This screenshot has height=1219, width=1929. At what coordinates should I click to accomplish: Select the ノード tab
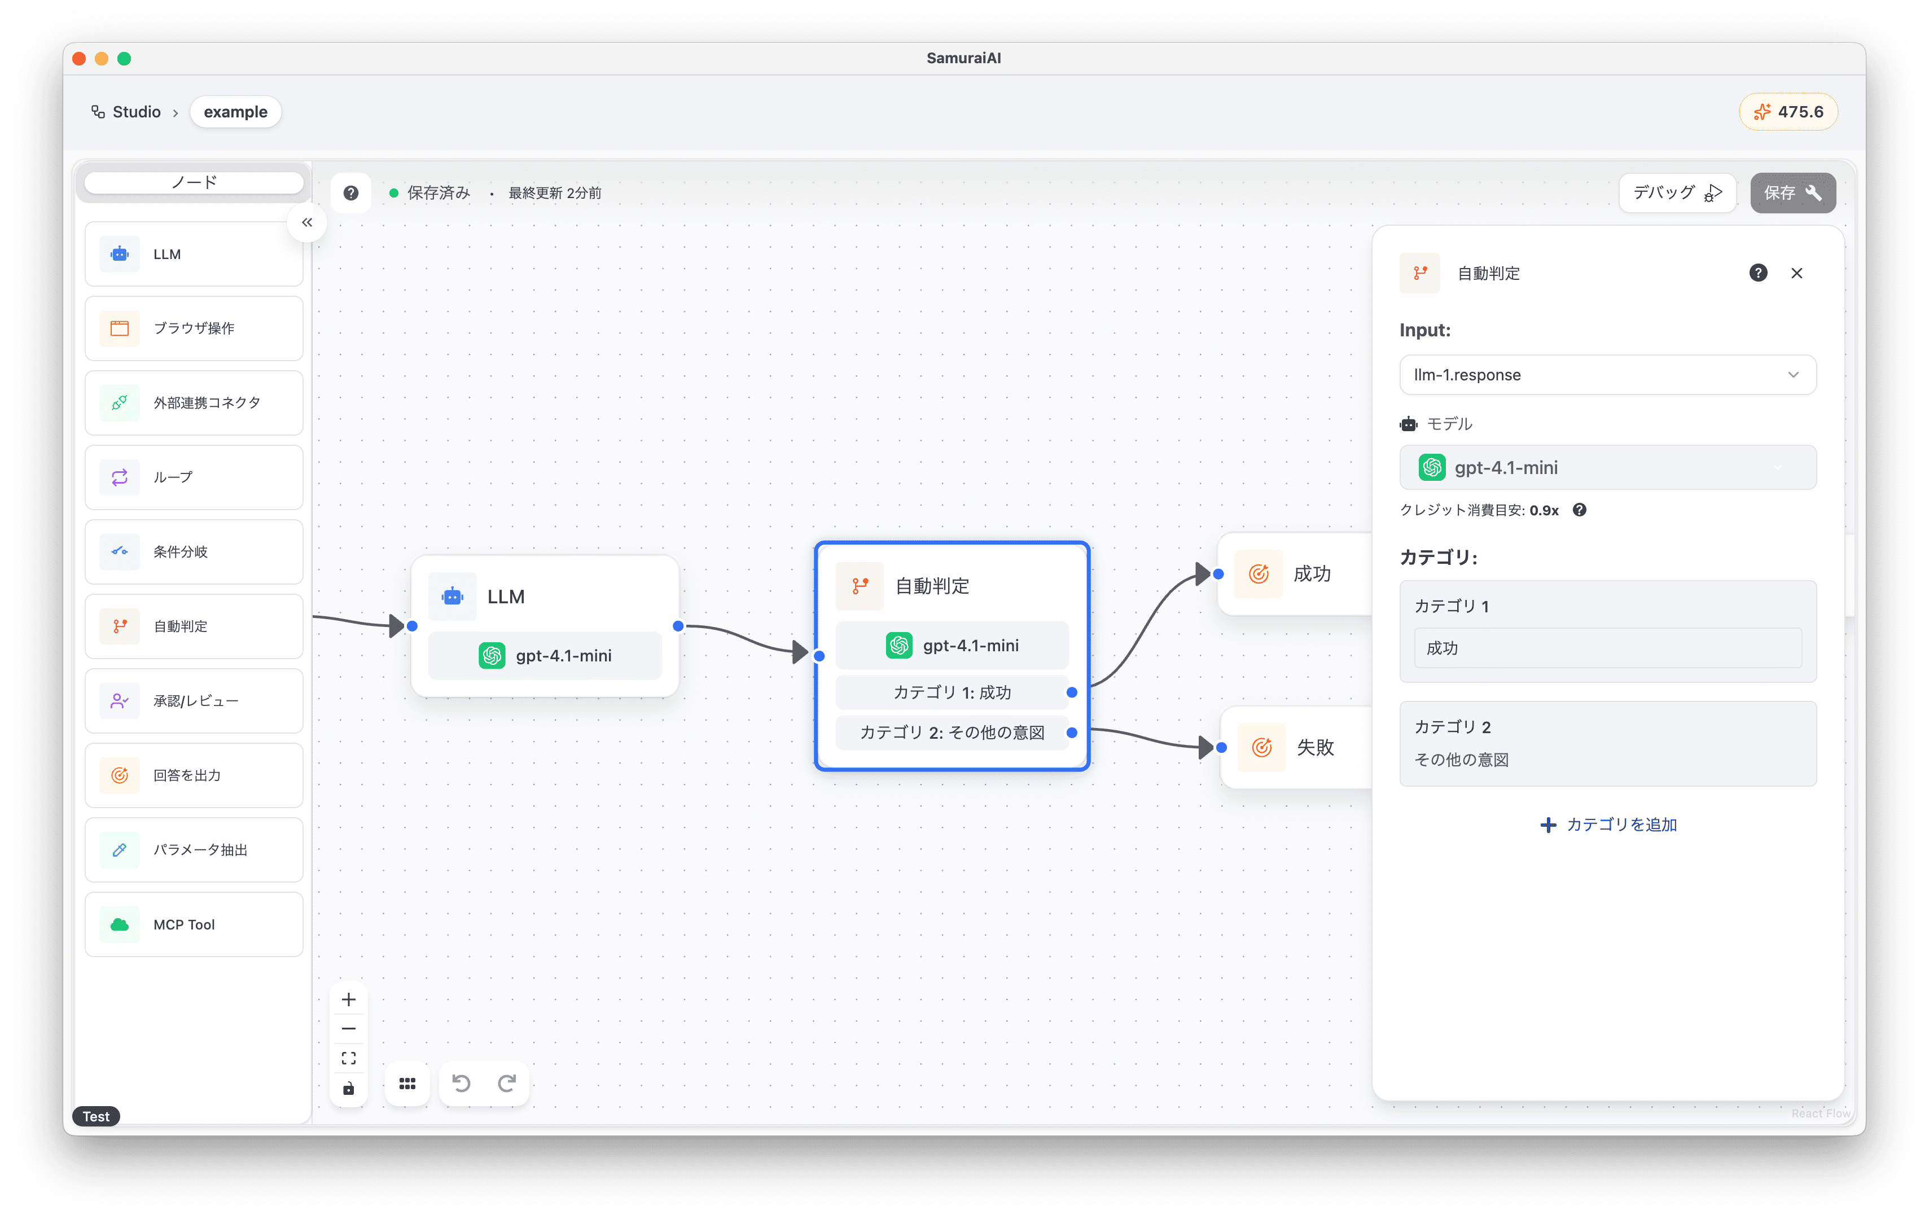(x=194, y=183)
